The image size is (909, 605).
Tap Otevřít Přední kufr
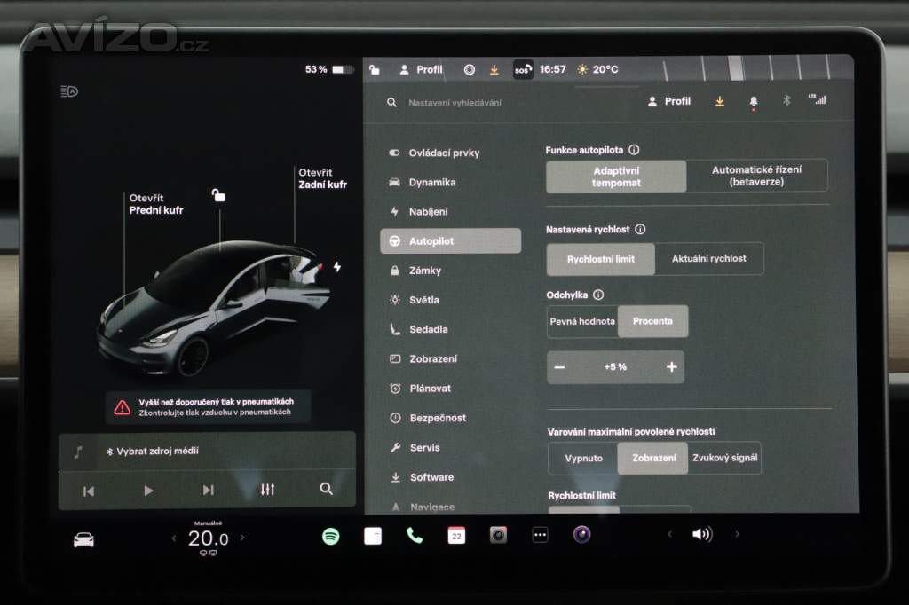tap(156, 205)
